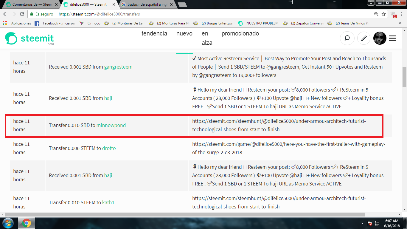Screen dimensions: 407x229
Task: Go to the en alza section
Action: coord(207,38)
